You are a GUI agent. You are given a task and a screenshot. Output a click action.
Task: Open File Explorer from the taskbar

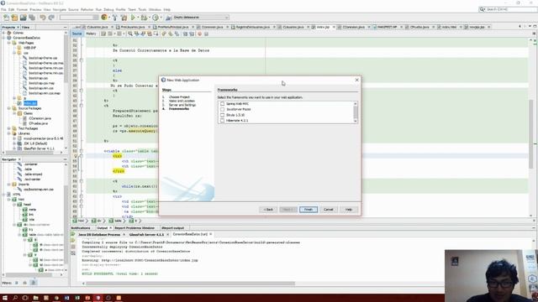(35, 298)
